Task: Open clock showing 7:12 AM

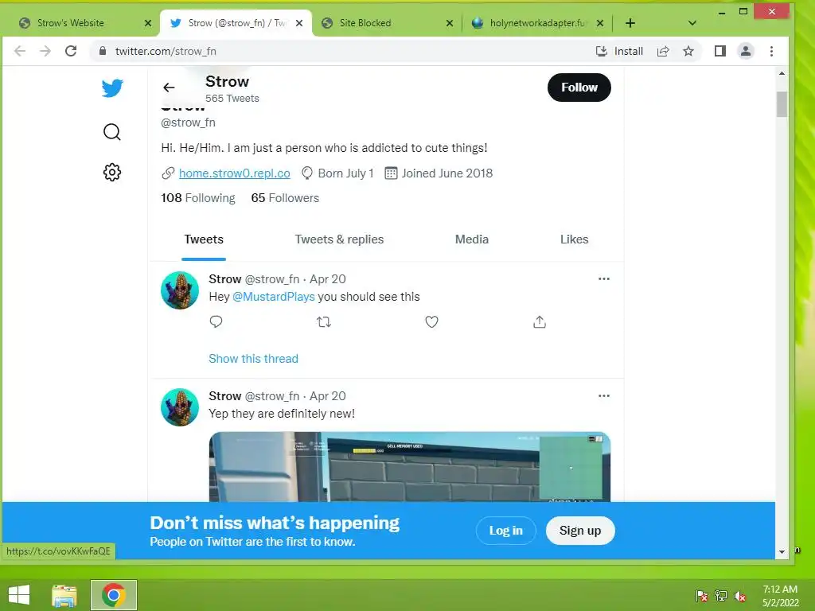Action: 780,596
